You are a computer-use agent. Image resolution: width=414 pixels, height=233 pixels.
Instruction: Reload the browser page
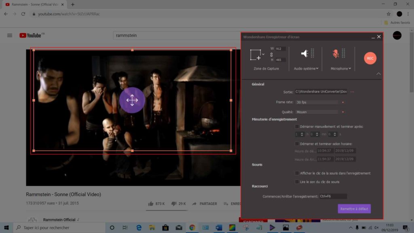pos(23,14)
